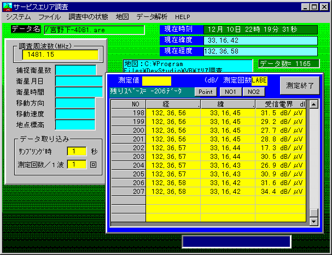
Task: Select row number 198
Action: pos(129,113)
